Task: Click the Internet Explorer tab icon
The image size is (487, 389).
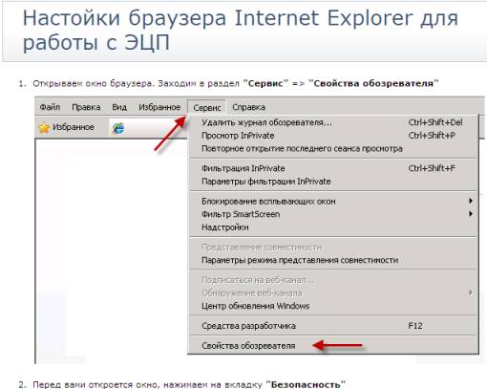Action: coord(118,128)
